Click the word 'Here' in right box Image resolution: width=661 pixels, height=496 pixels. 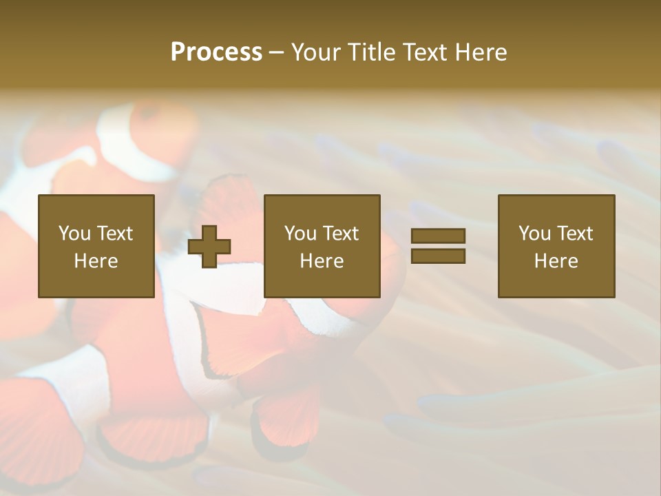click(x=556, y=261)
